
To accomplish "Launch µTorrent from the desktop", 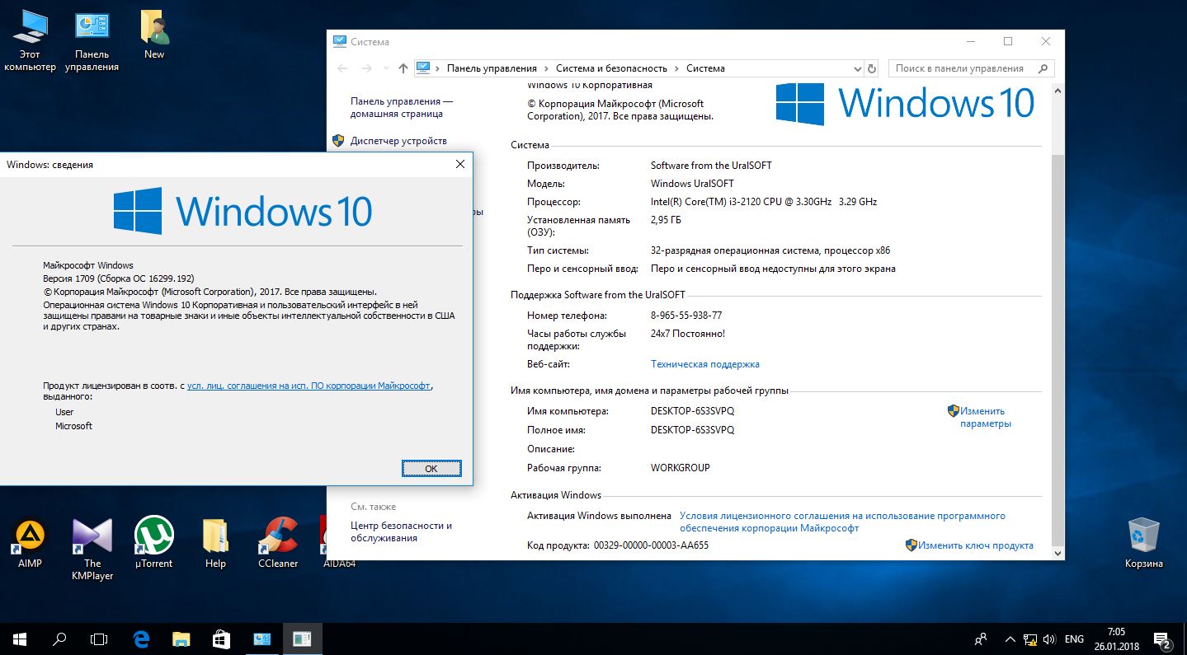I will coord(153,536).
